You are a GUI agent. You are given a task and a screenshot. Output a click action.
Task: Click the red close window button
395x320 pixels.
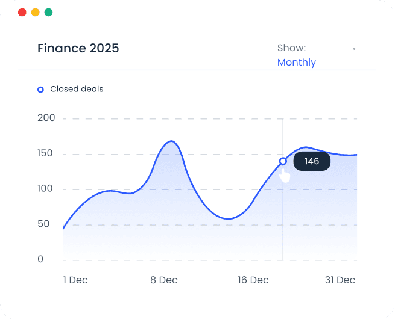(22, 12)
